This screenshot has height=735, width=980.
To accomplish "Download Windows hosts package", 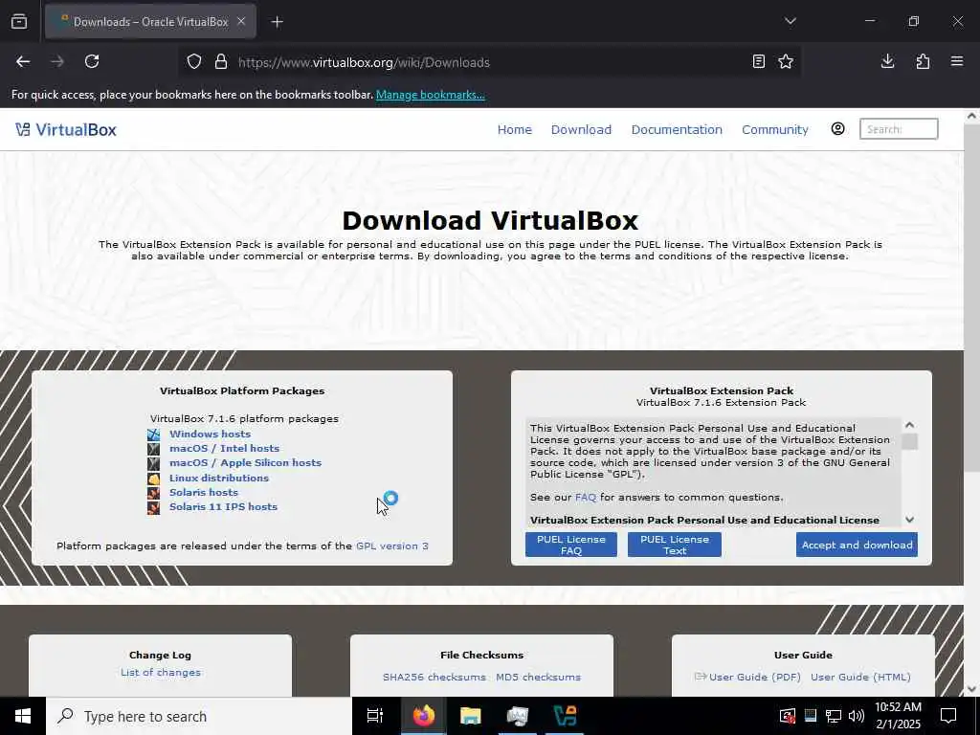I will pos(210,434).
